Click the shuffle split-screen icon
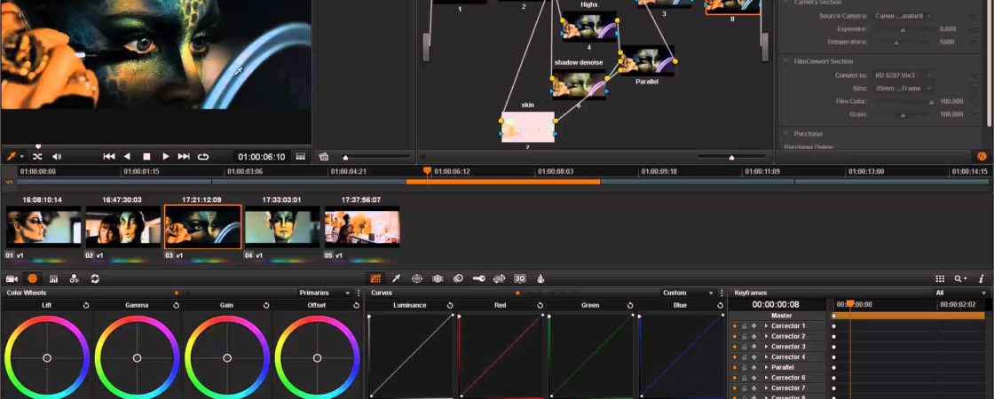The height and width of the screenshot is (399, 994). coord(37,156)
